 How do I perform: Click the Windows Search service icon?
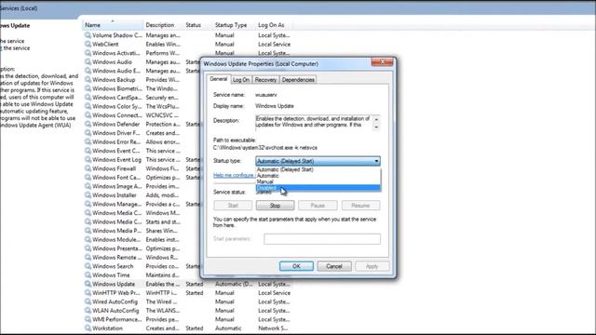pos(88,266)
